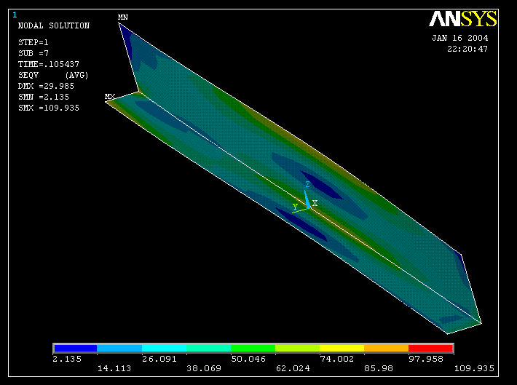Click the bright green legend color band
This screenshot has height=385, width=517.
pyautogui.click(x=253, y=348)
